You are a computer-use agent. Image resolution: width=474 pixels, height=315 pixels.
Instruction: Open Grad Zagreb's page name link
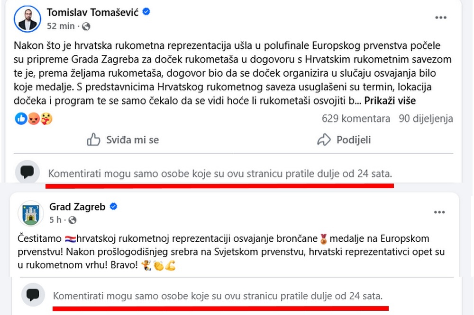coord(77,207)
